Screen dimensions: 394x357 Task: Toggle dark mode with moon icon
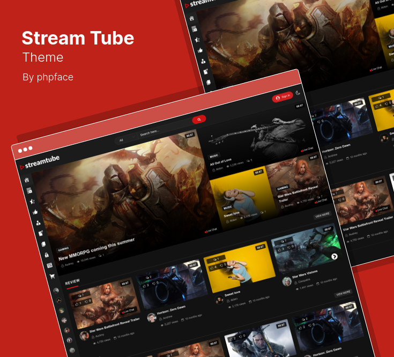(x=298, y=93)
